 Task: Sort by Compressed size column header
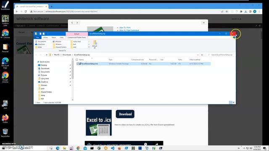pyautogui.click(x=137, y=60)
